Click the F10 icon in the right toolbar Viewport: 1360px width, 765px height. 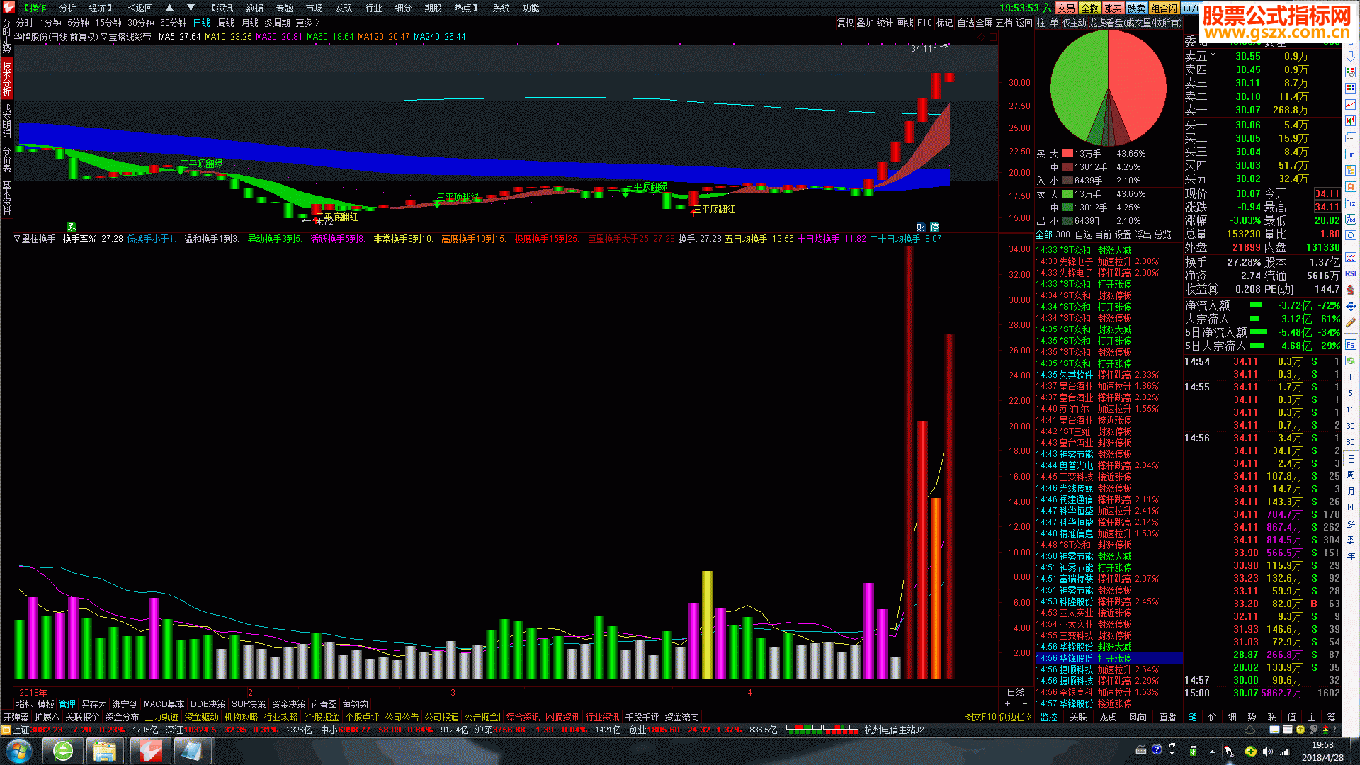(x=1351, y=154)
